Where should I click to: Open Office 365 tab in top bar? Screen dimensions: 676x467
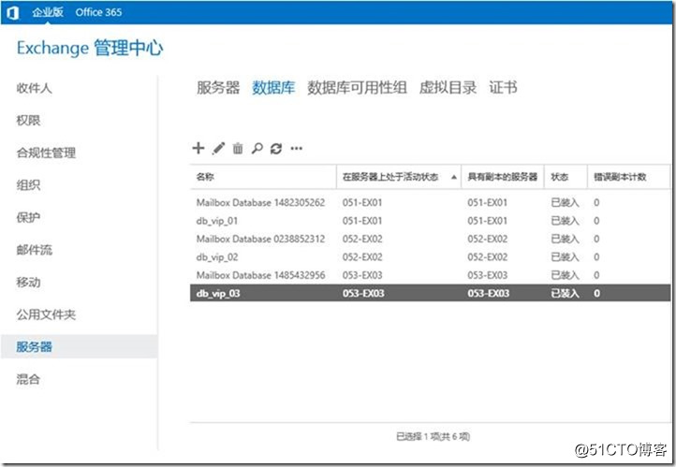pyautogui.click(x=98, y=12)
